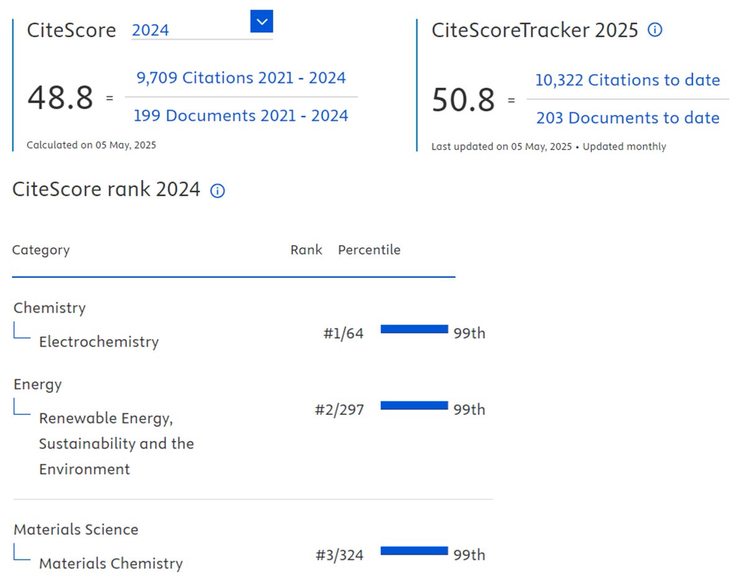Click the 10,322 Citations to date link
This screenshot has height=581, width=746.
coord(628,80)
